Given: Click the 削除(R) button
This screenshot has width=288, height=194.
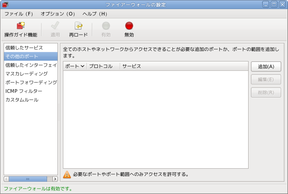Looking at the screenshot, I should [x=266, y=93].
